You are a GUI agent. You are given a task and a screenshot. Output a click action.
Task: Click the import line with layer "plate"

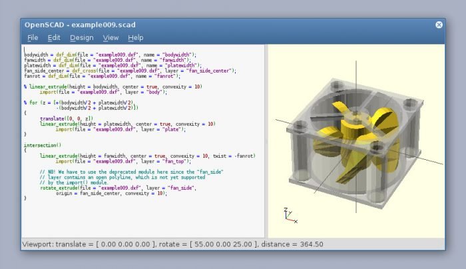tap(120, 129)
